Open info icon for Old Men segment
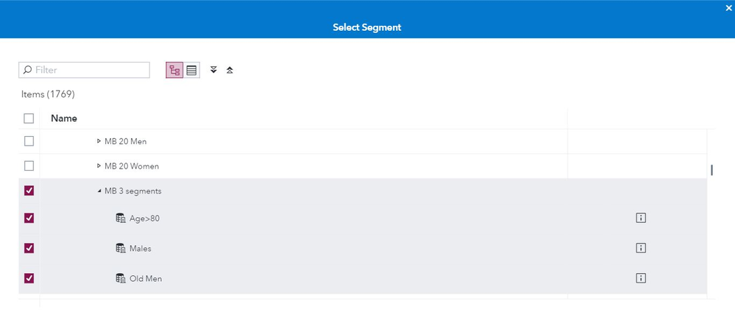This screenshot has width=735, height=312. pos(640,278)
